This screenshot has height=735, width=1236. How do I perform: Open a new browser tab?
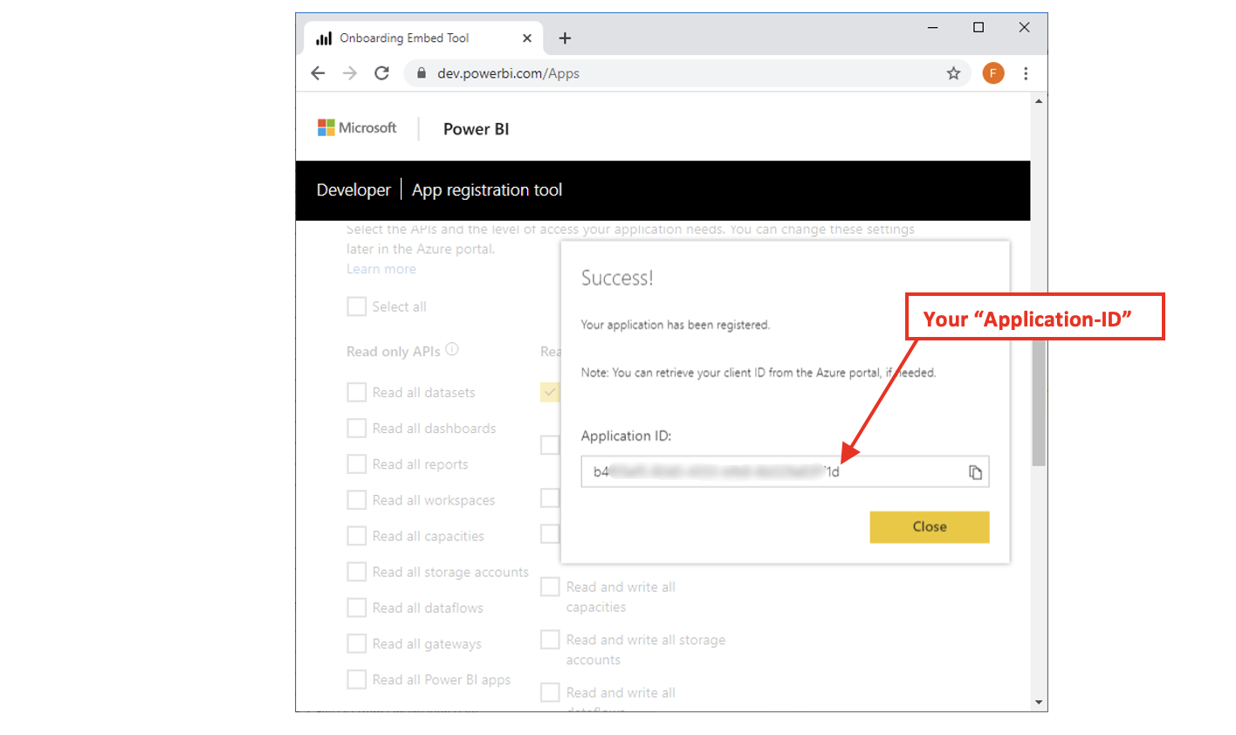[x=565, y=38]
